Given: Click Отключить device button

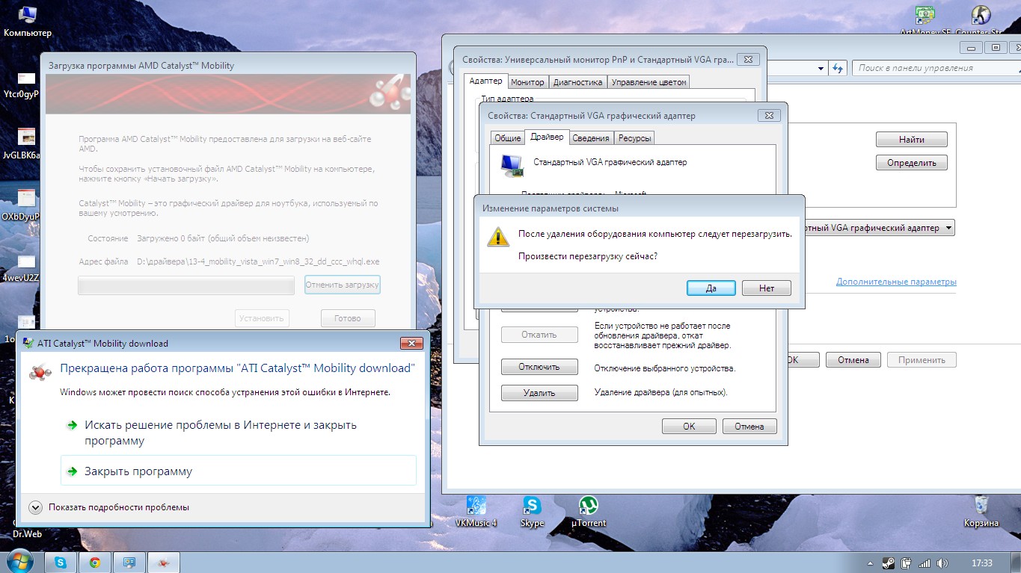Looking at the screenshot, I should (x=539, y=367).
